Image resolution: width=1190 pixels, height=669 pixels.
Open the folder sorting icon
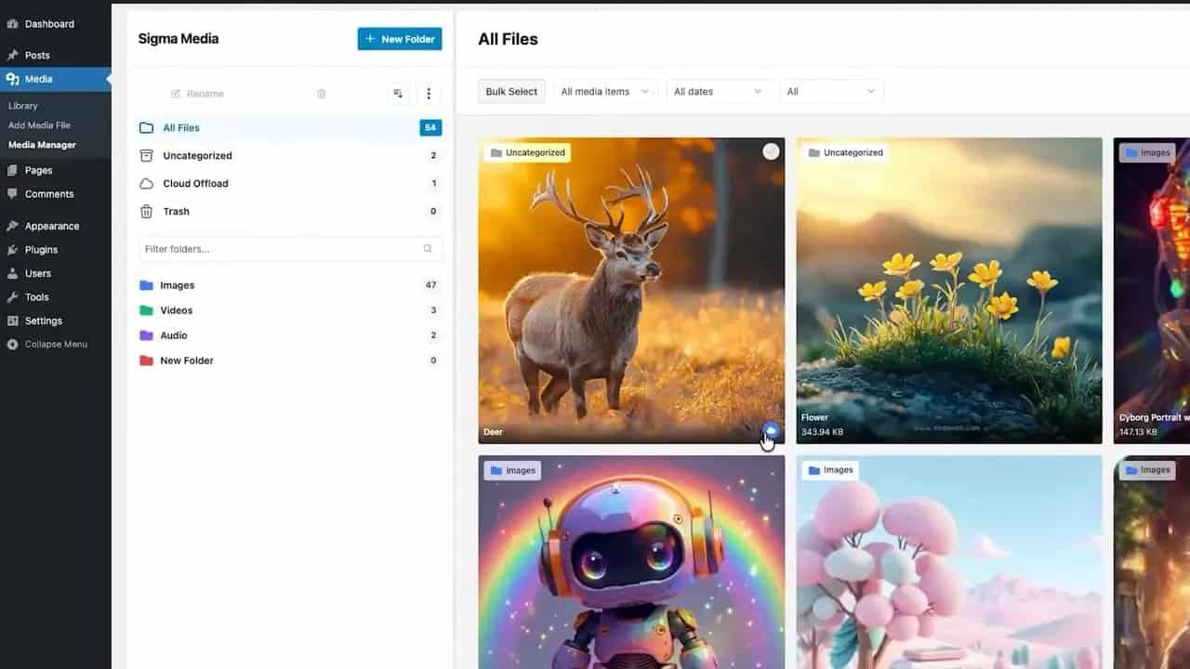click(397, 93)
